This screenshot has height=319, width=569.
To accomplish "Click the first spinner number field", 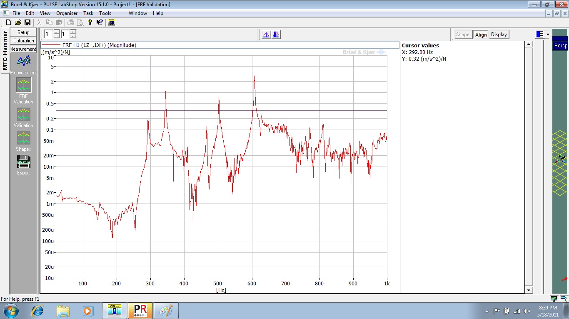I will coord(48,34).
